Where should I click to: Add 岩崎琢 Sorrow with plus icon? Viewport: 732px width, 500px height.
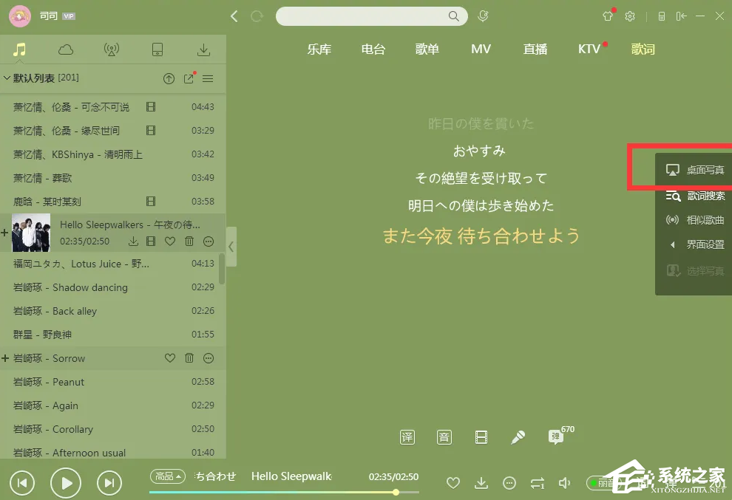(x=5, y=358)
